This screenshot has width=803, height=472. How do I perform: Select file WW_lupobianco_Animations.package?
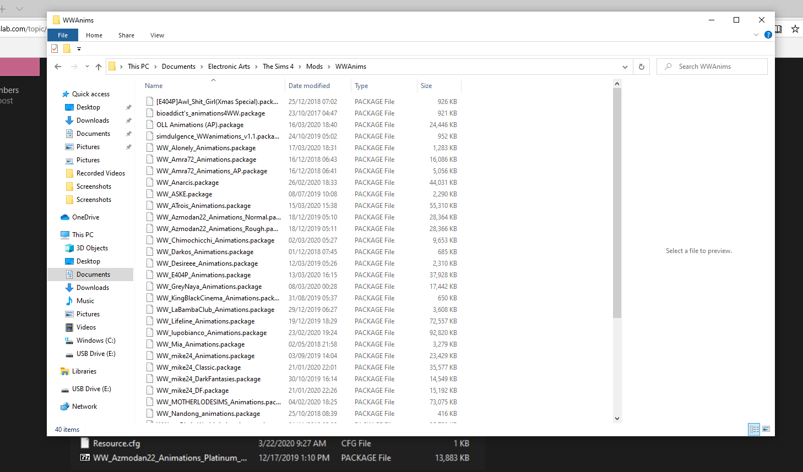tap(211, 333)
